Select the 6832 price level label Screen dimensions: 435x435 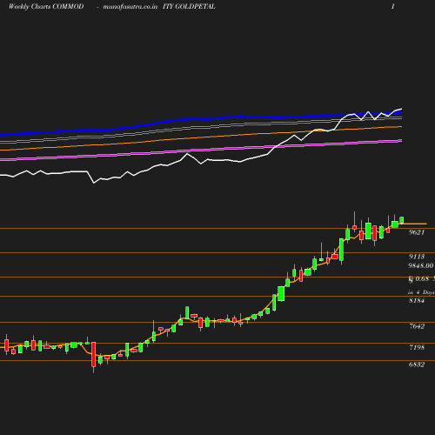coord(417,365)
